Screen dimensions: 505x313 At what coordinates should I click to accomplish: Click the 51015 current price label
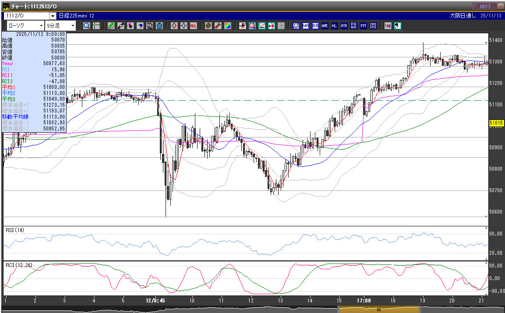point(496,124)
